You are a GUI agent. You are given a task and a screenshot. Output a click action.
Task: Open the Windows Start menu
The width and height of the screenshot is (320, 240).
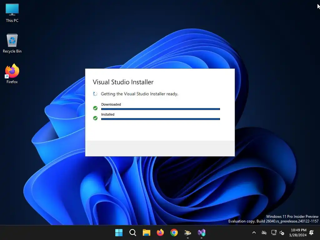point(119,232)
